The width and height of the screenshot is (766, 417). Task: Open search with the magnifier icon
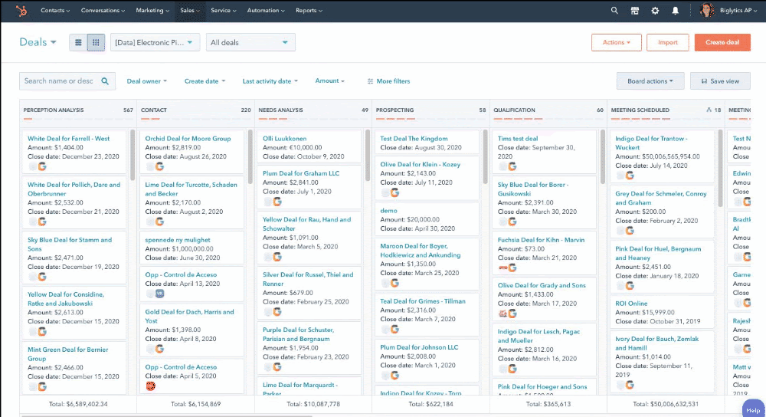click(614, 11)
